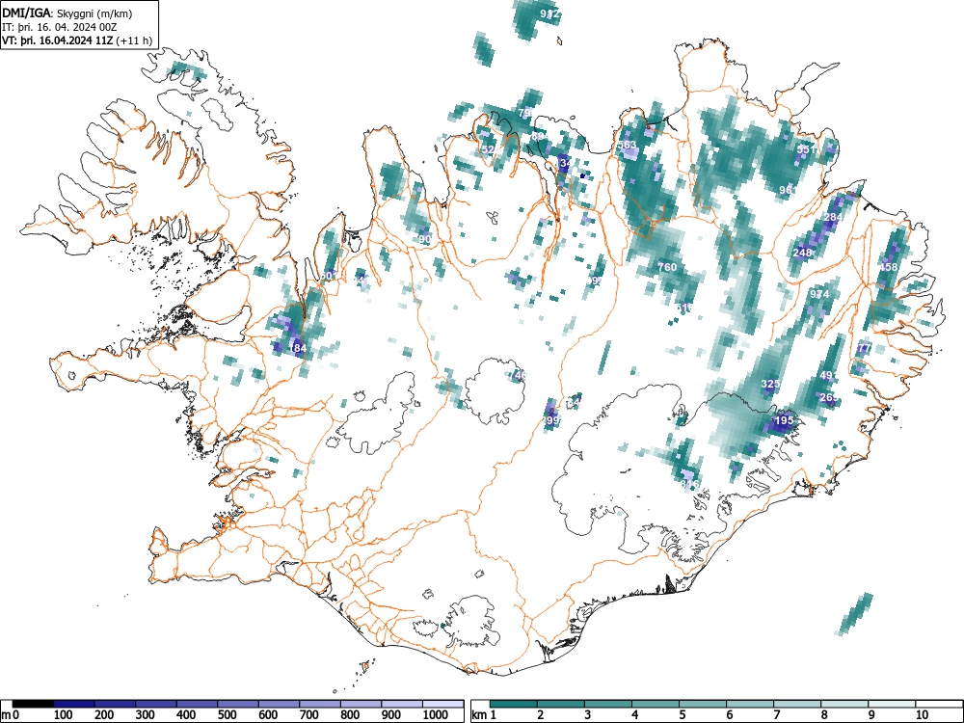Select the 500–600 m purple legend swatch
The image size is (964, 723).
(238, 704)
